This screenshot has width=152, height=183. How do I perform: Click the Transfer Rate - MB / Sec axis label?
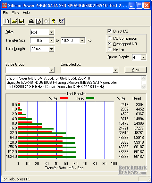(64, 168)
